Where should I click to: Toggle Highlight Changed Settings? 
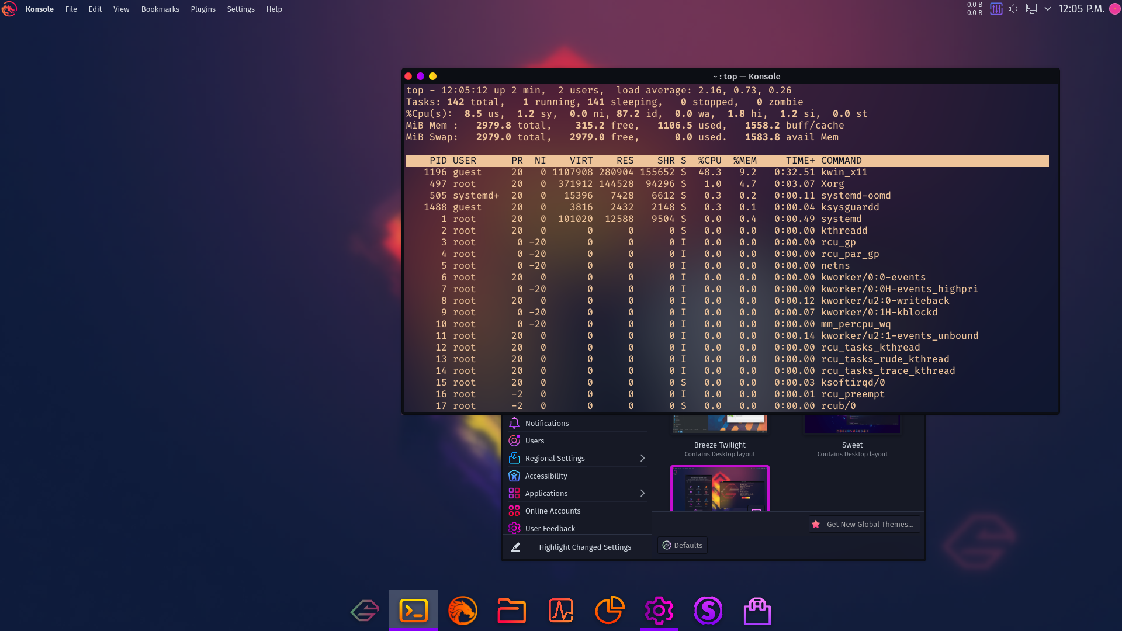click(577, 547)
